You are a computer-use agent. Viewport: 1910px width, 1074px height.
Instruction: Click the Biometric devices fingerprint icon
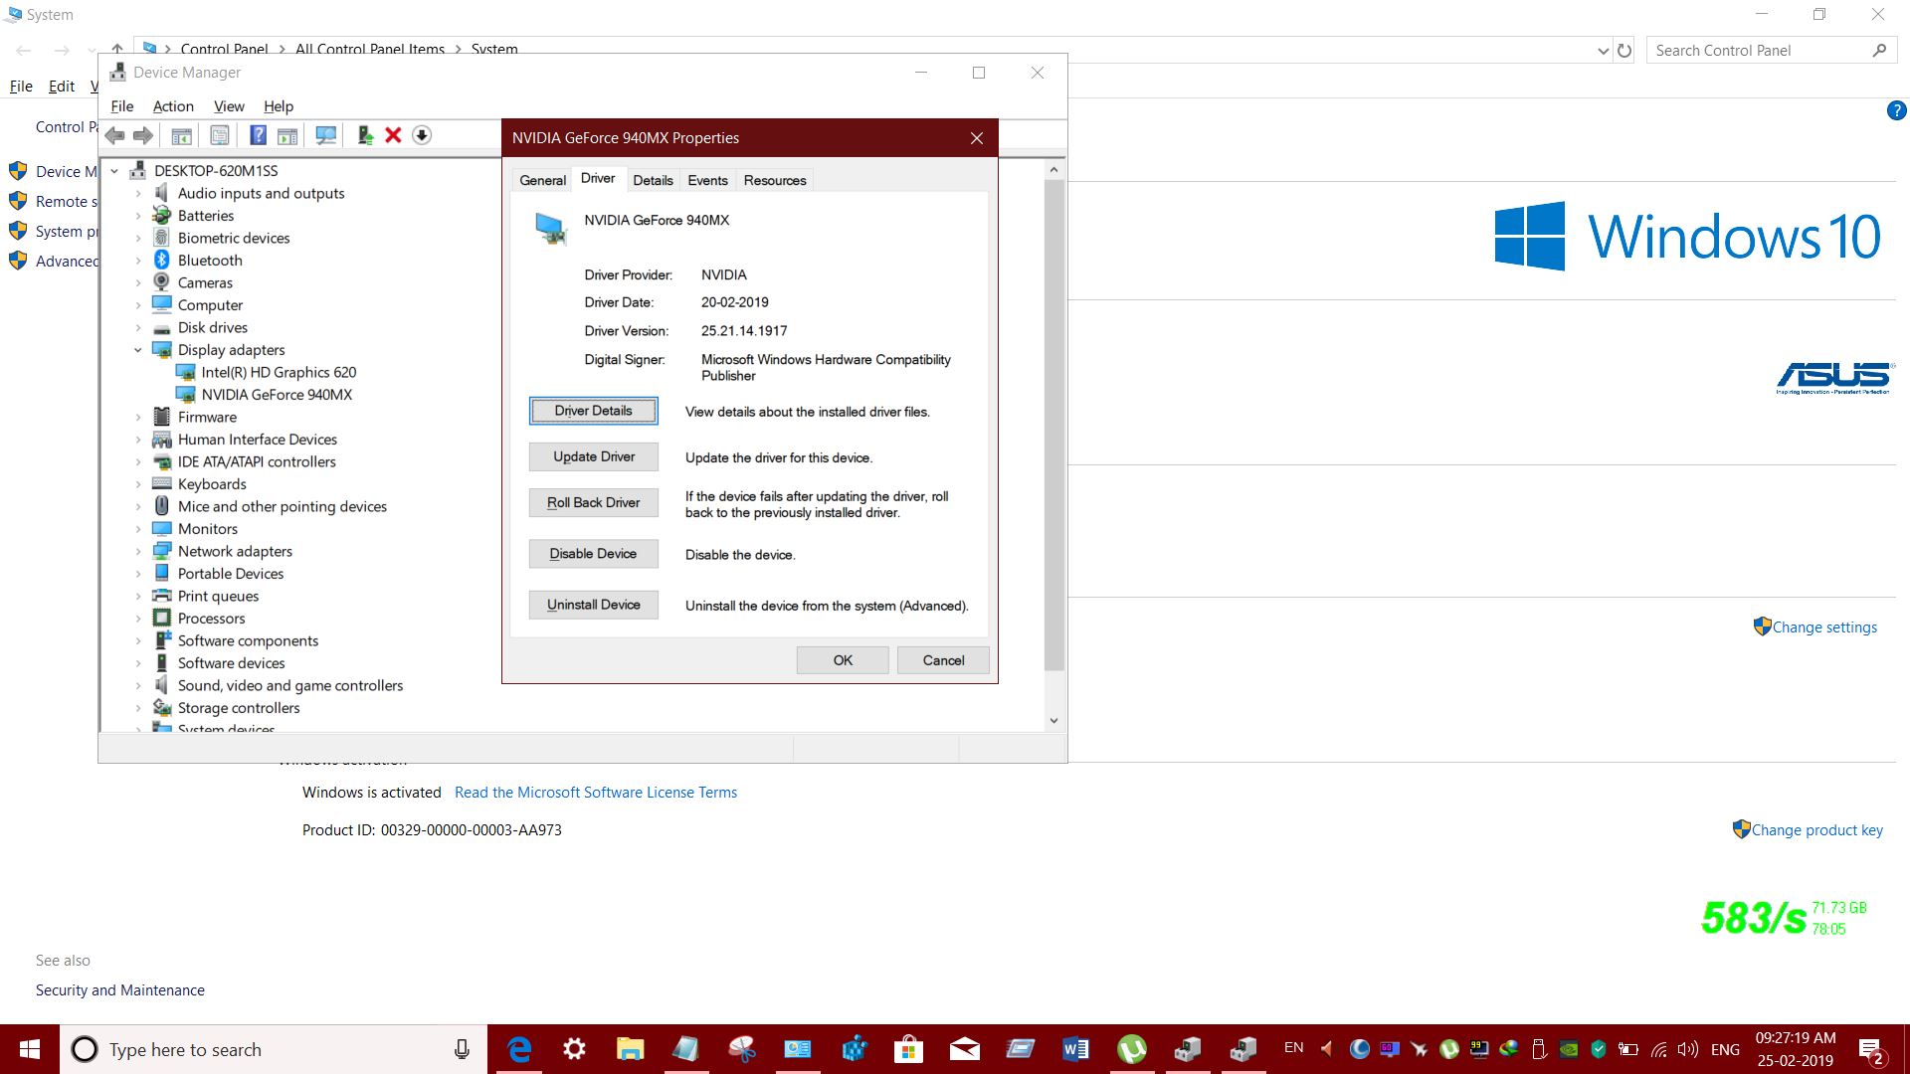(x=161, y=238)
